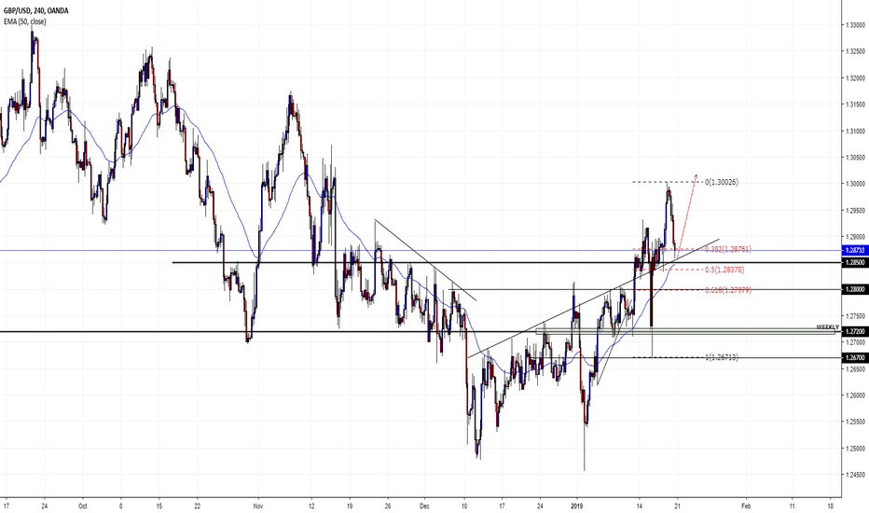This screenshot has width=869, height=513.
Task: Click the 1.31500 price axis value
Action: (x=856, y=104)
